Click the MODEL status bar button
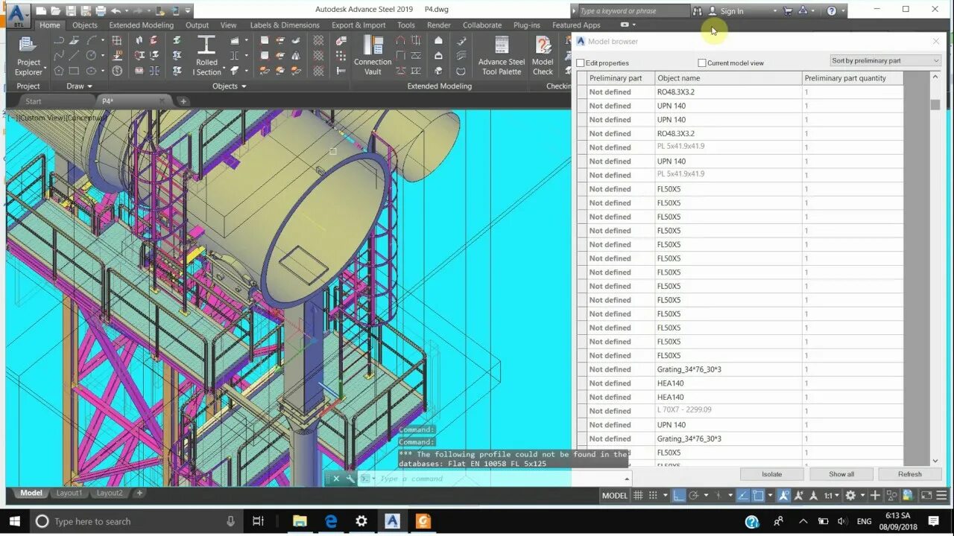954x536 pixels. point(615,495)
